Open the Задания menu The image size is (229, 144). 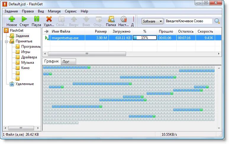point(11,11)
